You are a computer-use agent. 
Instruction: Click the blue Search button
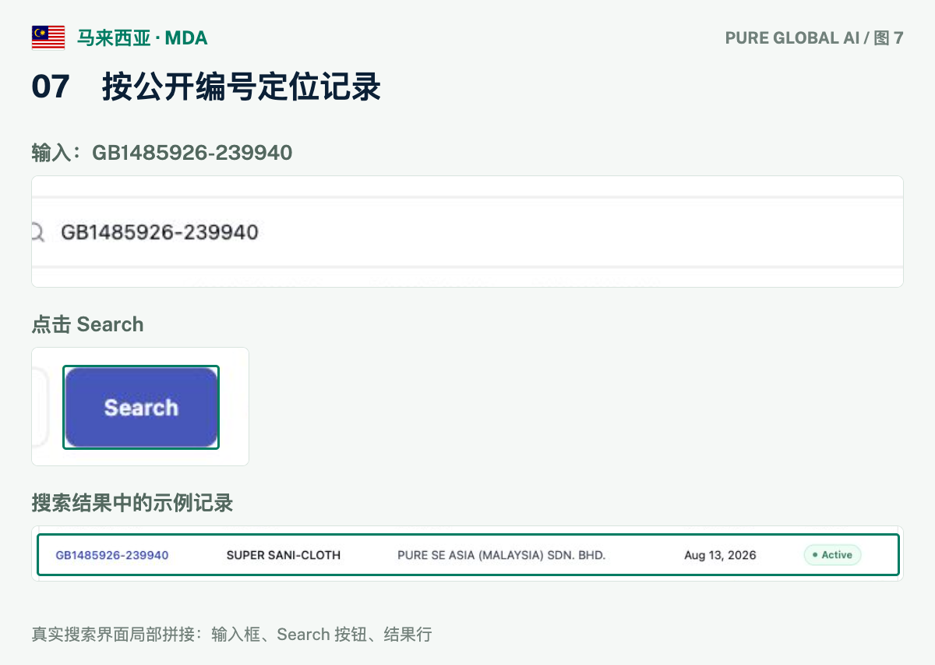[141, 408]
